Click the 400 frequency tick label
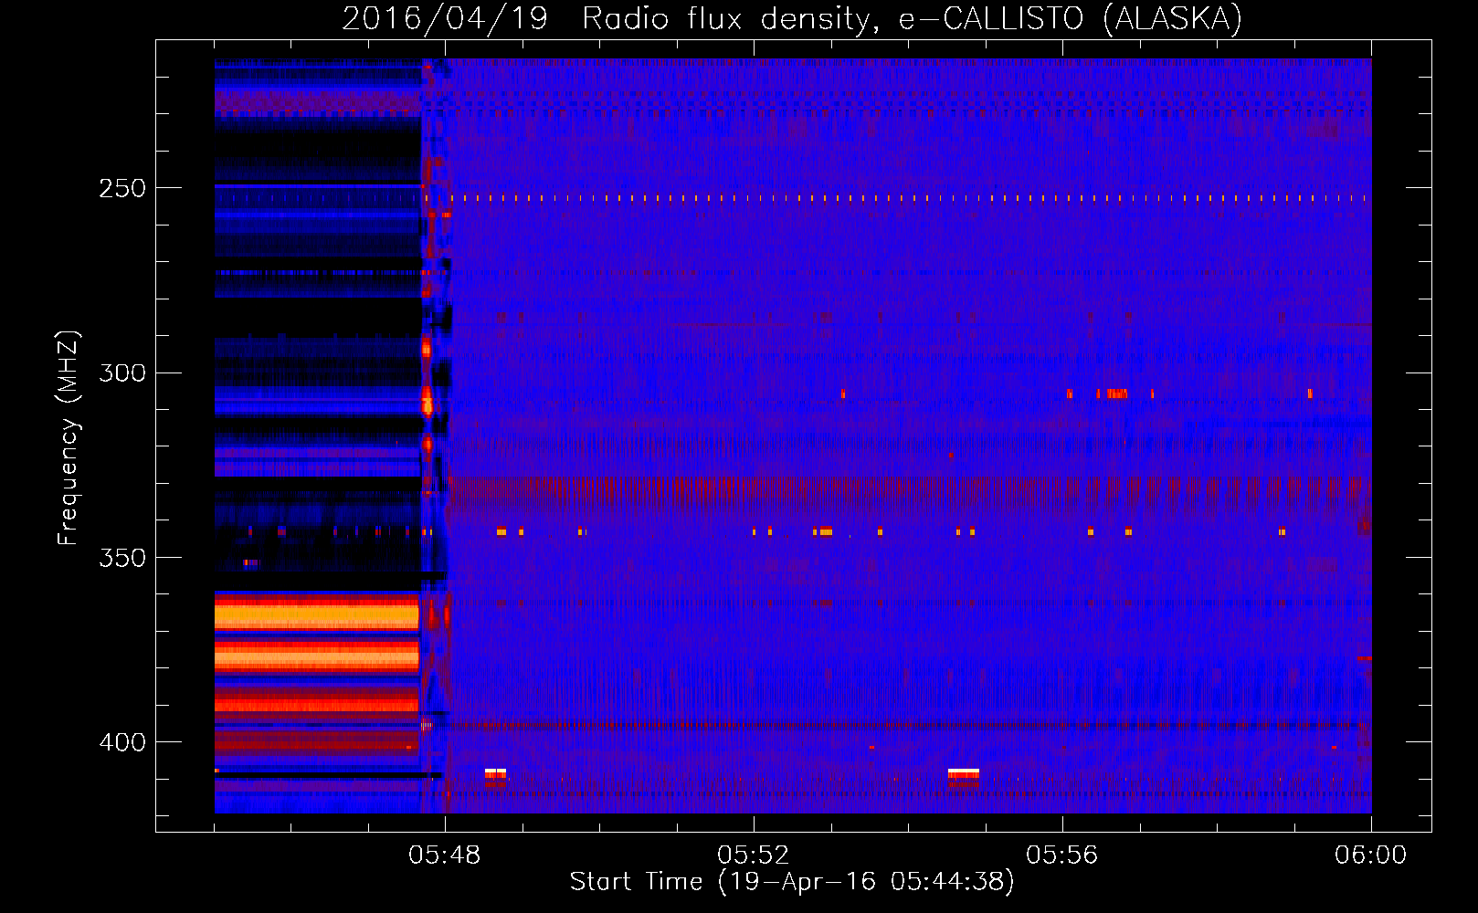 click(122, 741)
